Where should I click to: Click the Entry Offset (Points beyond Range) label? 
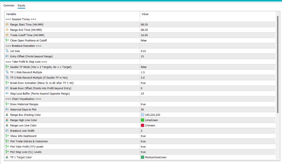tap(31, 56)
